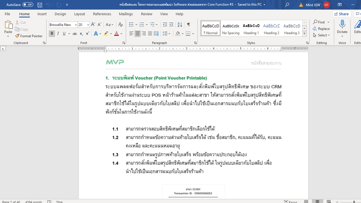
Task: Click Center alignment icon
Action: [x=138, y=33]
